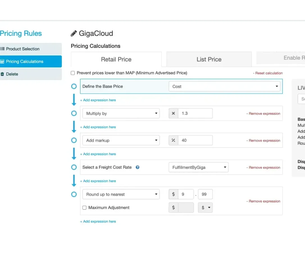Remove the Freight Cost Rate expression

pos(263,168)
